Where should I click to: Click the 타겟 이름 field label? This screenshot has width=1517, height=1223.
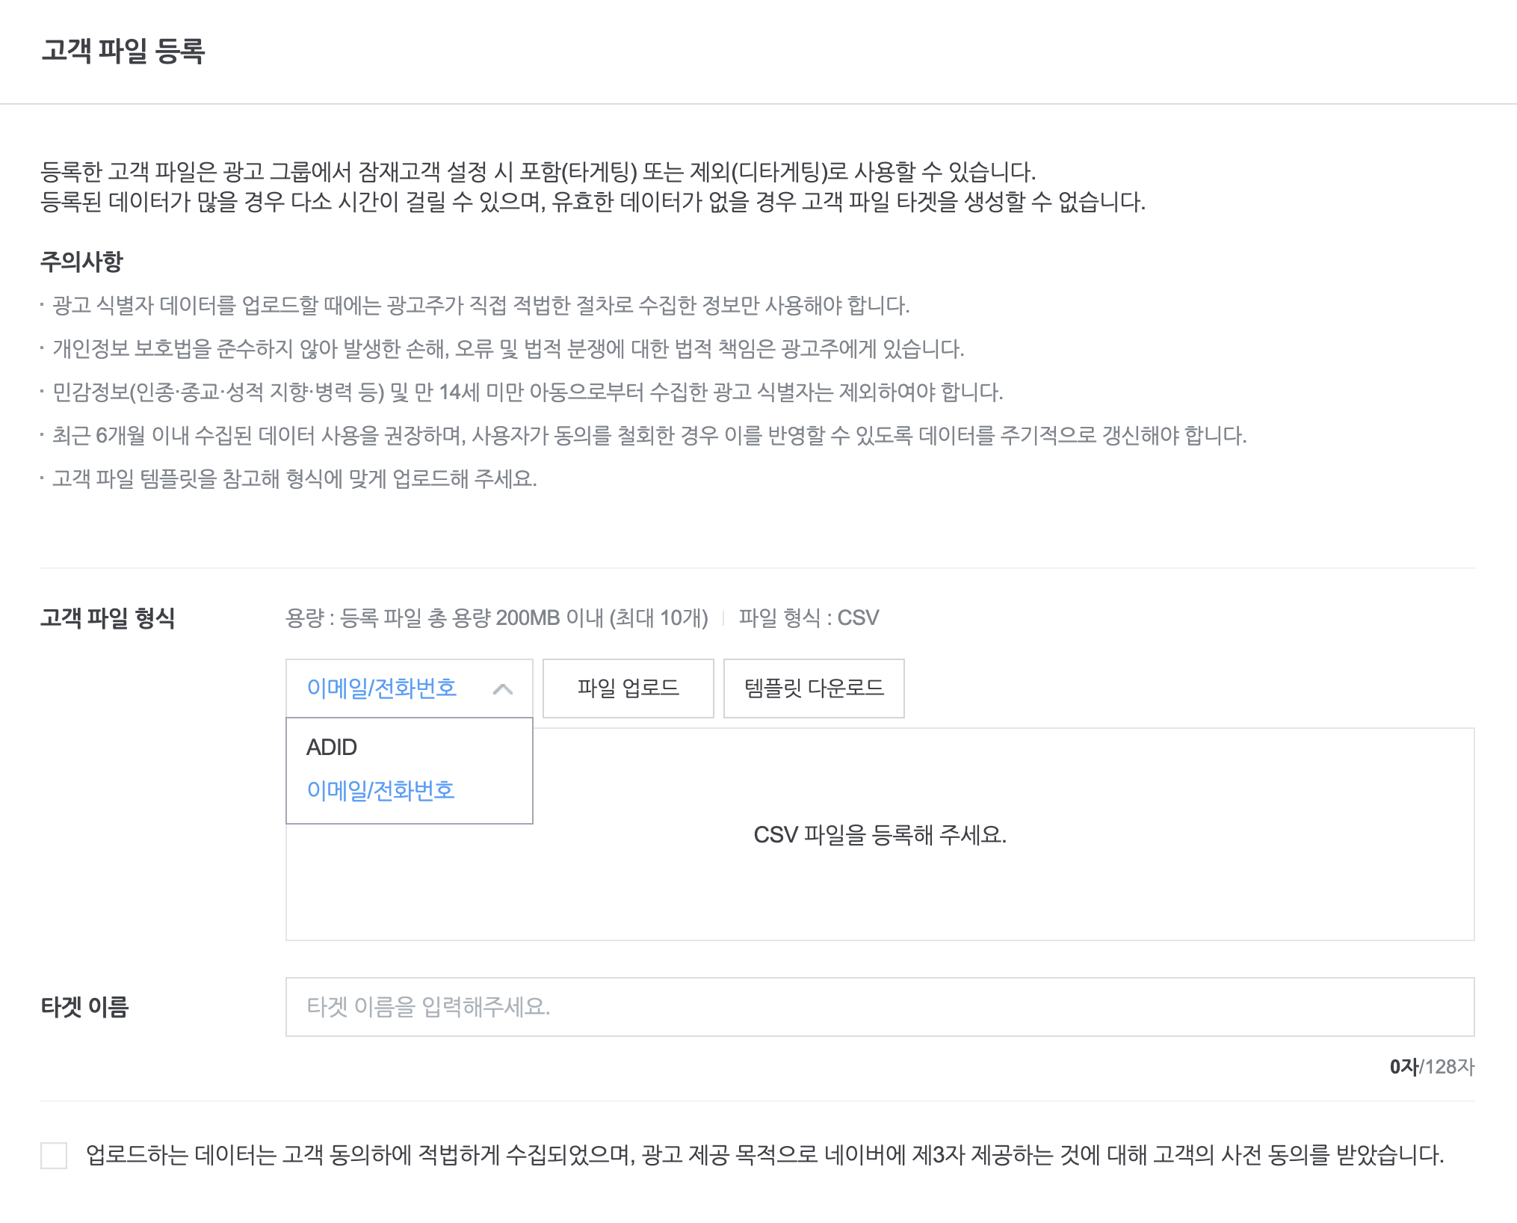coord(84,1007)
